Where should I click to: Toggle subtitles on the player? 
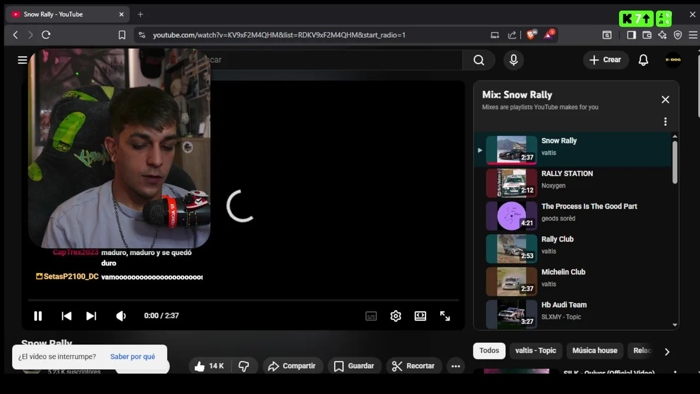(371, 316)
